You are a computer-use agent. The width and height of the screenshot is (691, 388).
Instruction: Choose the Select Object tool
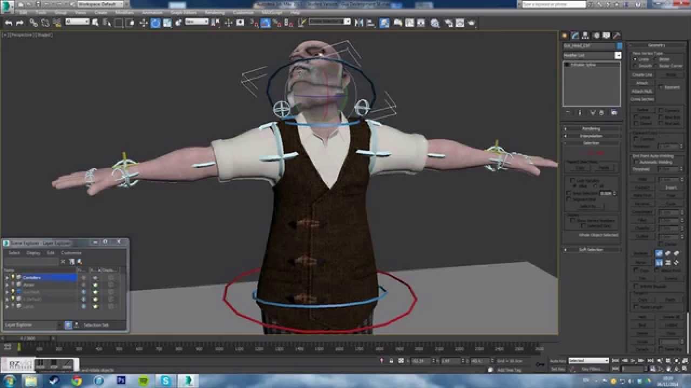point(95,23)
